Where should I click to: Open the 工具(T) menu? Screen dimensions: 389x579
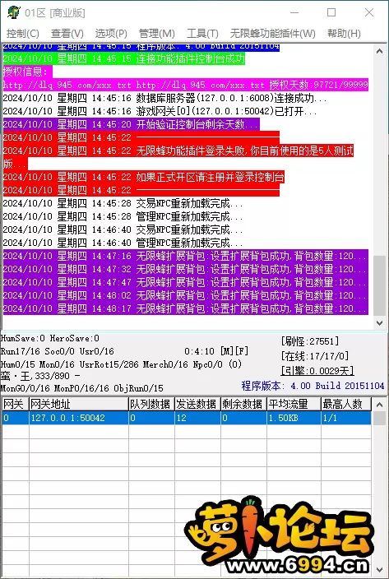pos(202,34)
